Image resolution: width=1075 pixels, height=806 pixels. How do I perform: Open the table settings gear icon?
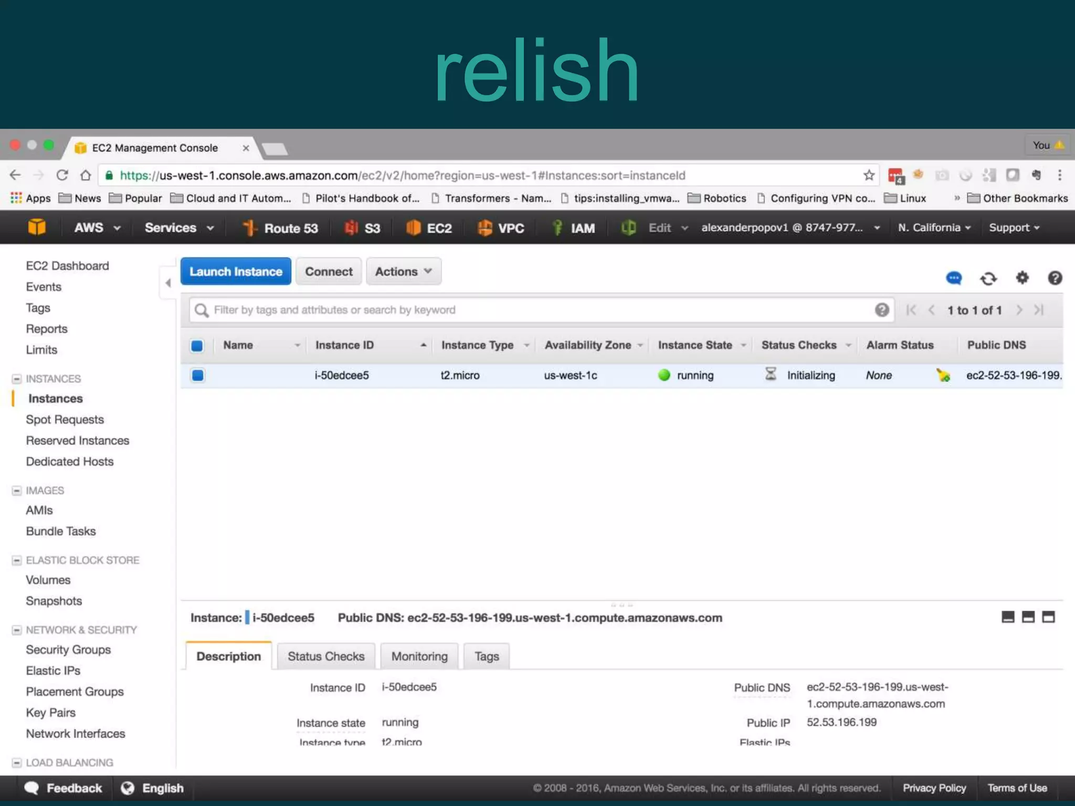pos(1022,277)
